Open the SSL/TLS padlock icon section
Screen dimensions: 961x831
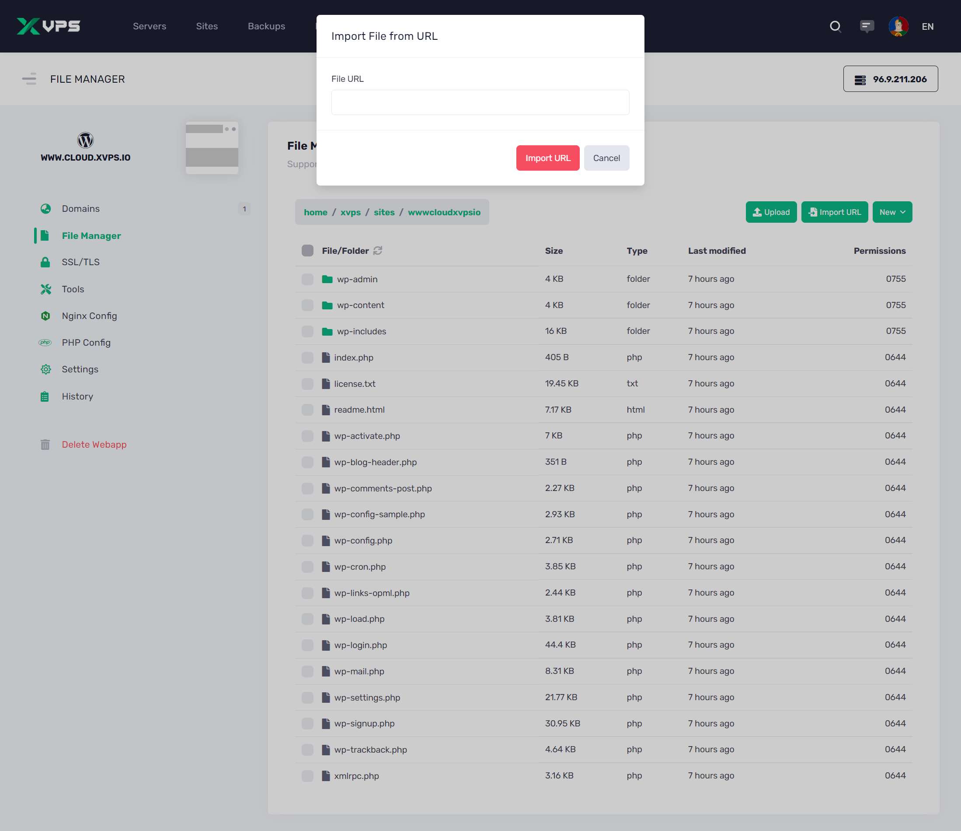click(45, 262)
